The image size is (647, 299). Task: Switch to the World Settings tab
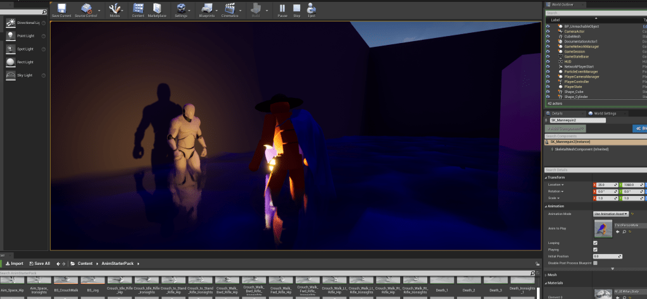point(605,113)
